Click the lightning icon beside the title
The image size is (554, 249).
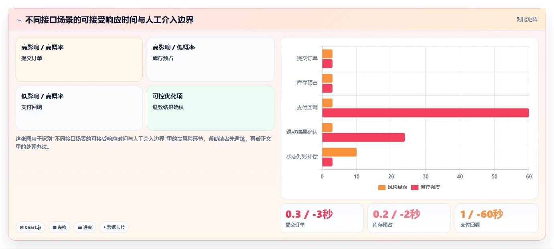click(19, 20)
